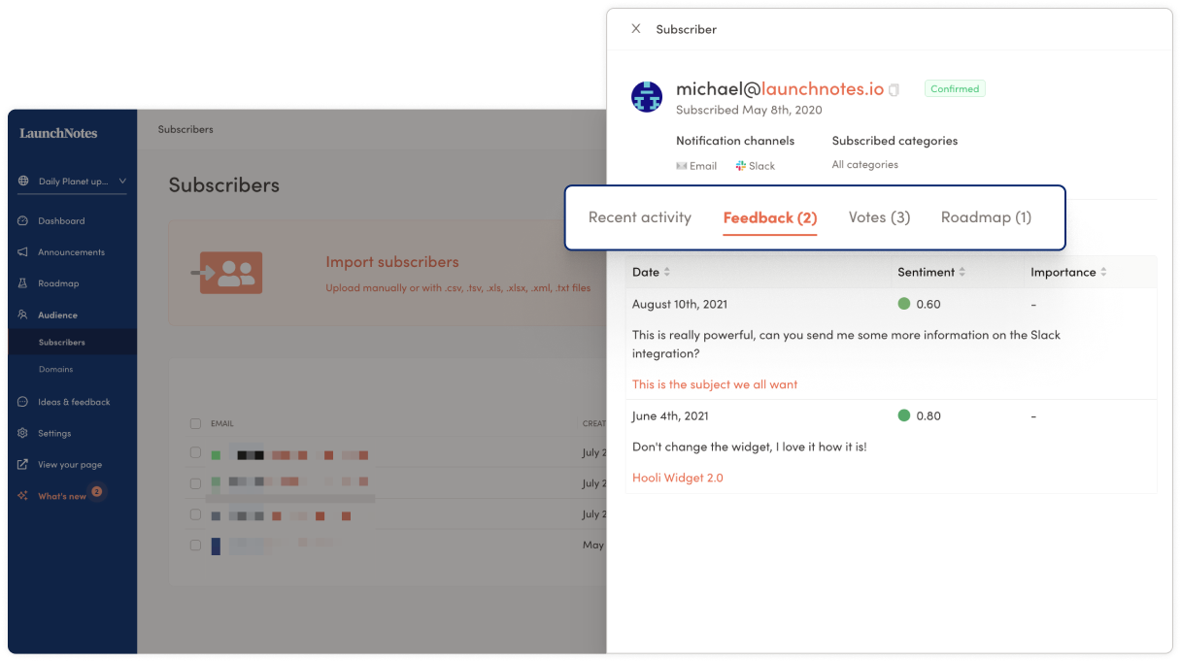
Task: Switch to the Votes (3) tab
Action: pos(880,217)
